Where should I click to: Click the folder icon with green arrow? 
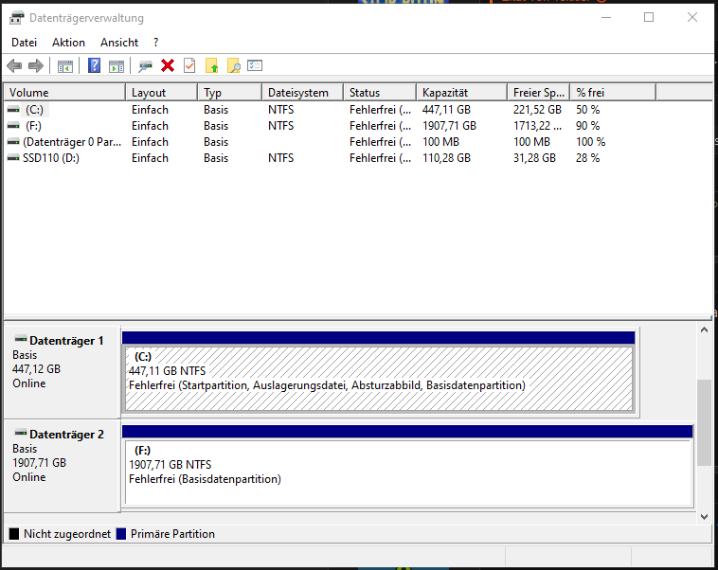tap(211, 66)
